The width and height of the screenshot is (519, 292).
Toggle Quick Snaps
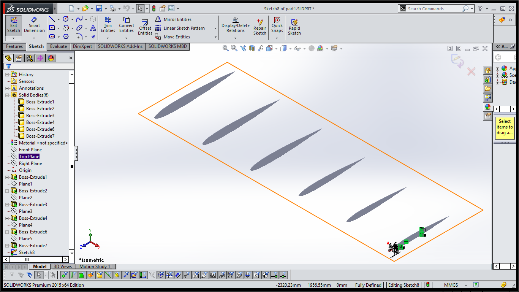click(x=277, y=25)
